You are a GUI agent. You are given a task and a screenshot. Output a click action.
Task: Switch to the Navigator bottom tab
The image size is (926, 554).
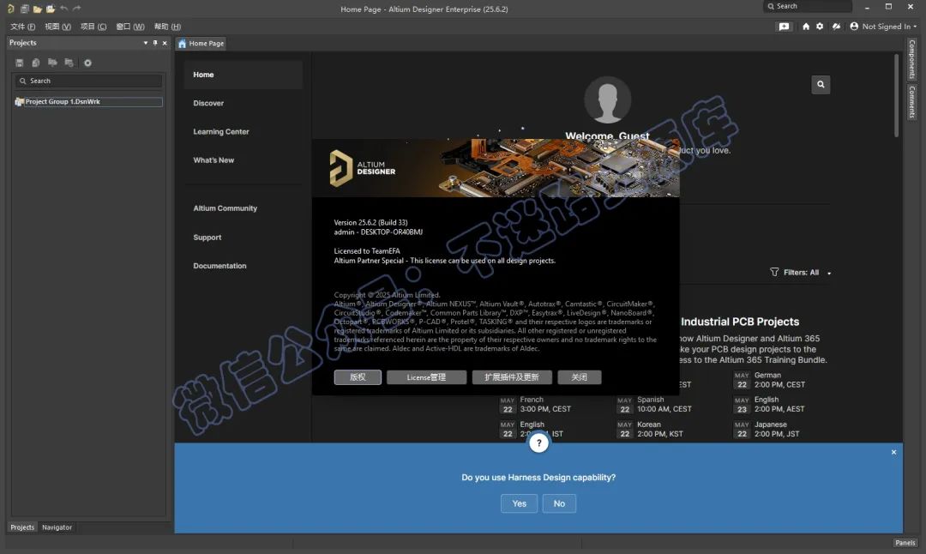tap(57, 527)
